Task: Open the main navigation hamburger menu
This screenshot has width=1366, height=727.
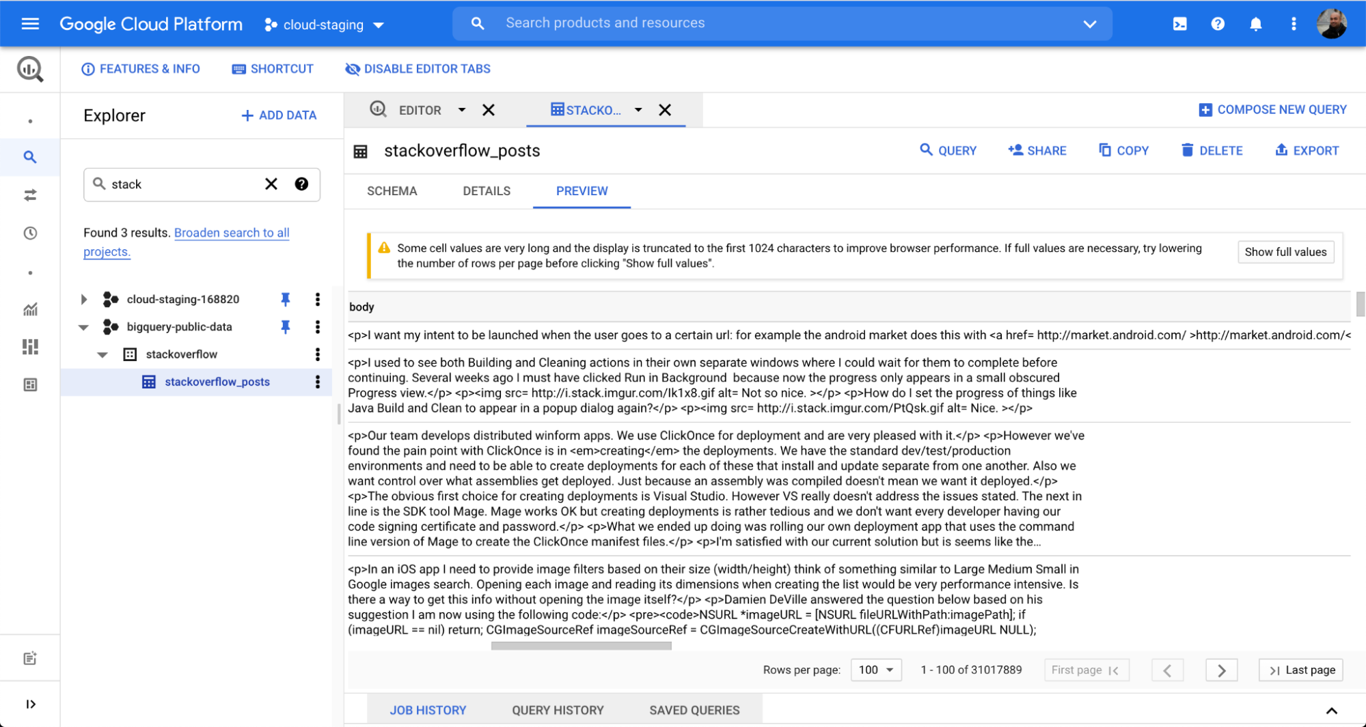Action: 30,24
